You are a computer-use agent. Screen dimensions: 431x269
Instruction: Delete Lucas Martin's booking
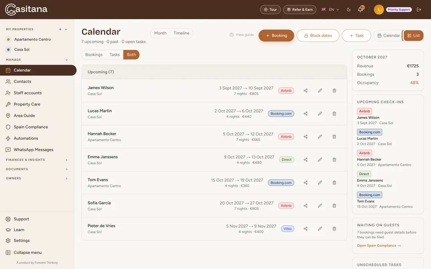coord(334,114)
